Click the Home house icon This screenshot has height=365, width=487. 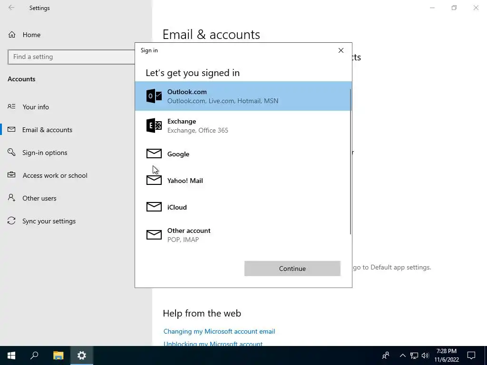pyautogui.click(x=12, y=34)
